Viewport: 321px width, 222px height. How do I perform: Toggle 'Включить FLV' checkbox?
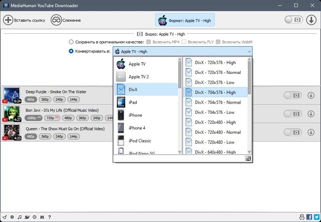tap(184, 42)
